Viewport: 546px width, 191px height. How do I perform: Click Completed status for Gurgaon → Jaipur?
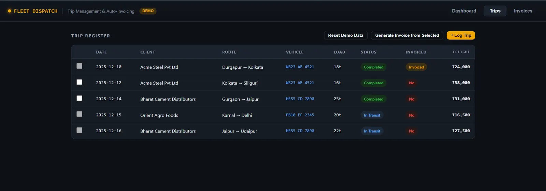[374, 99]
